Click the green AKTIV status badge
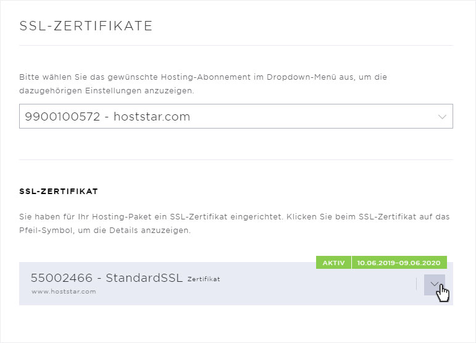The image size is (476, 343). click(x=333, y=263)
